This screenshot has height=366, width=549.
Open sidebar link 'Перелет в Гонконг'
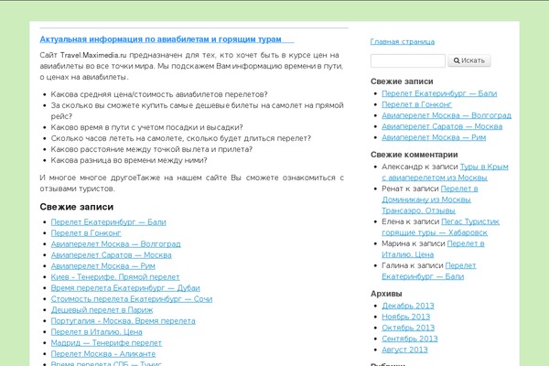point(416,104)
